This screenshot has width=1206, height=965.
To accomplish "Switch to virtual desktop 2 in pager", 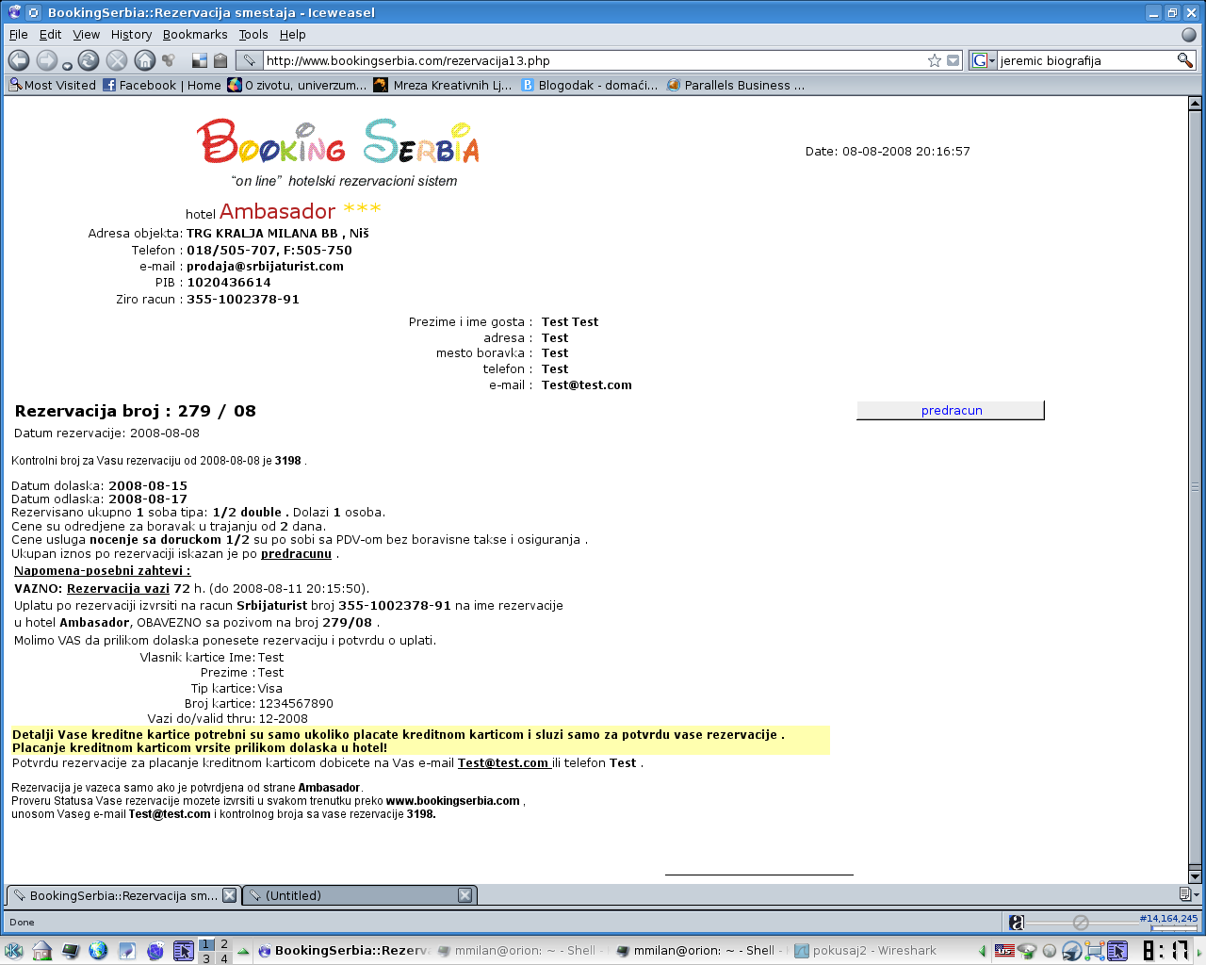I will pos(224,944).
